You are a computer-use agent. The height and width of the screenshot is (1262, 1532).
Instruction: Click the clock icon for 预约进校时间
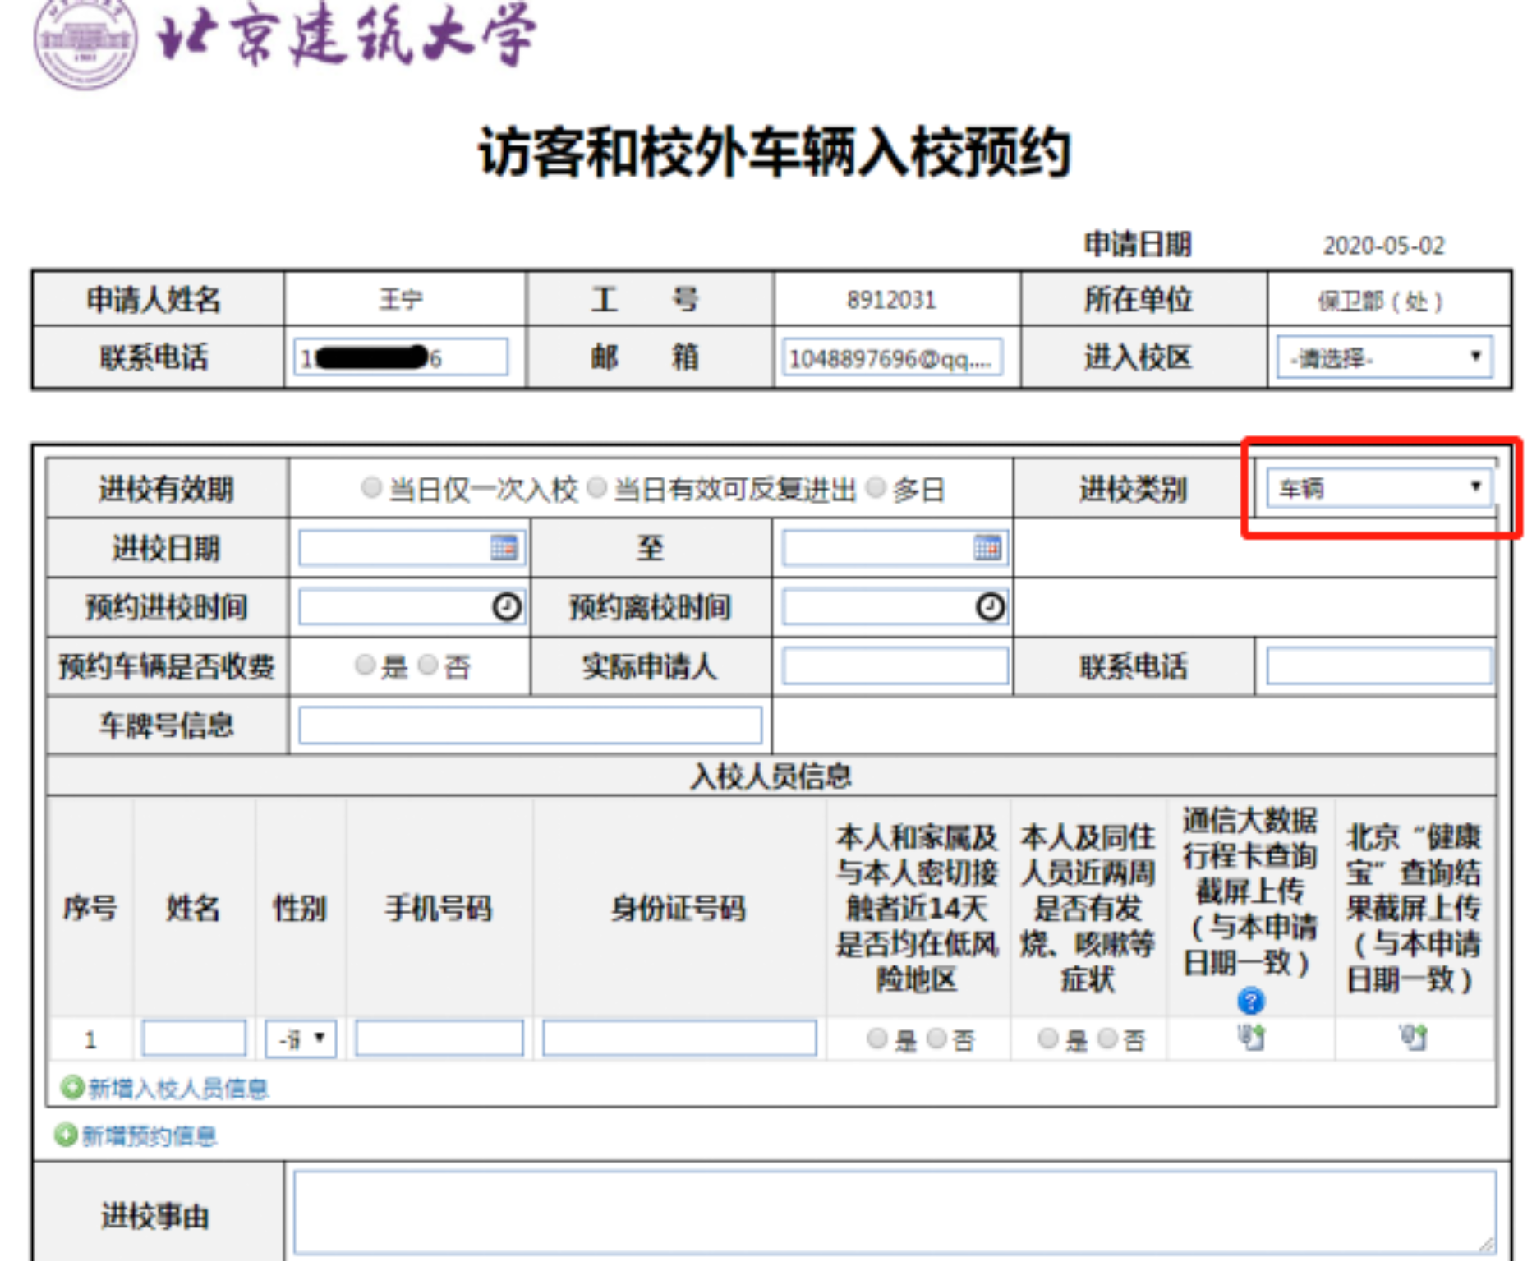point(506,607)
